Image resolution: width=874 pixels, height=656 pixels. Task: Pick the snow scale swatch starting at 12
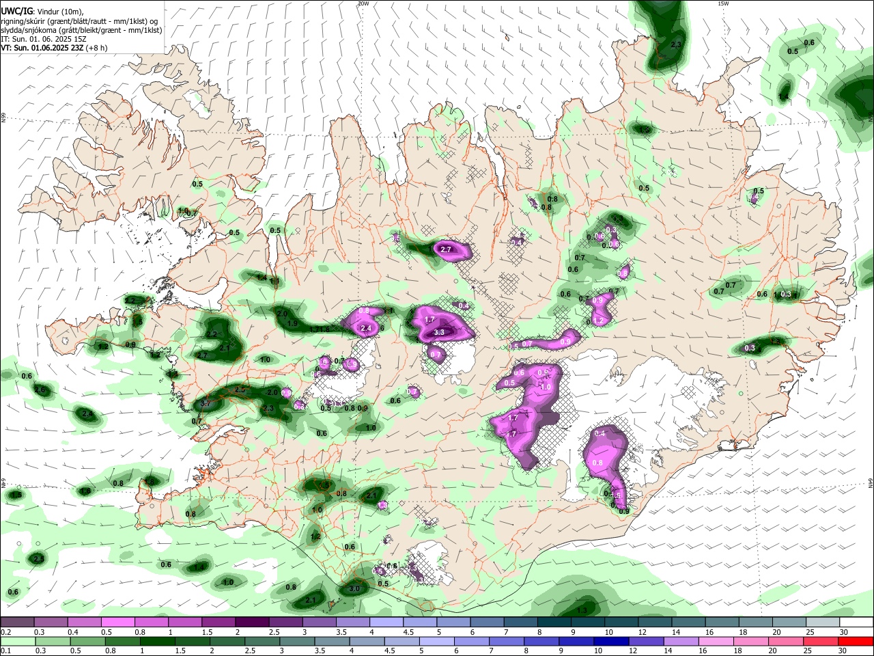[655, 622]
